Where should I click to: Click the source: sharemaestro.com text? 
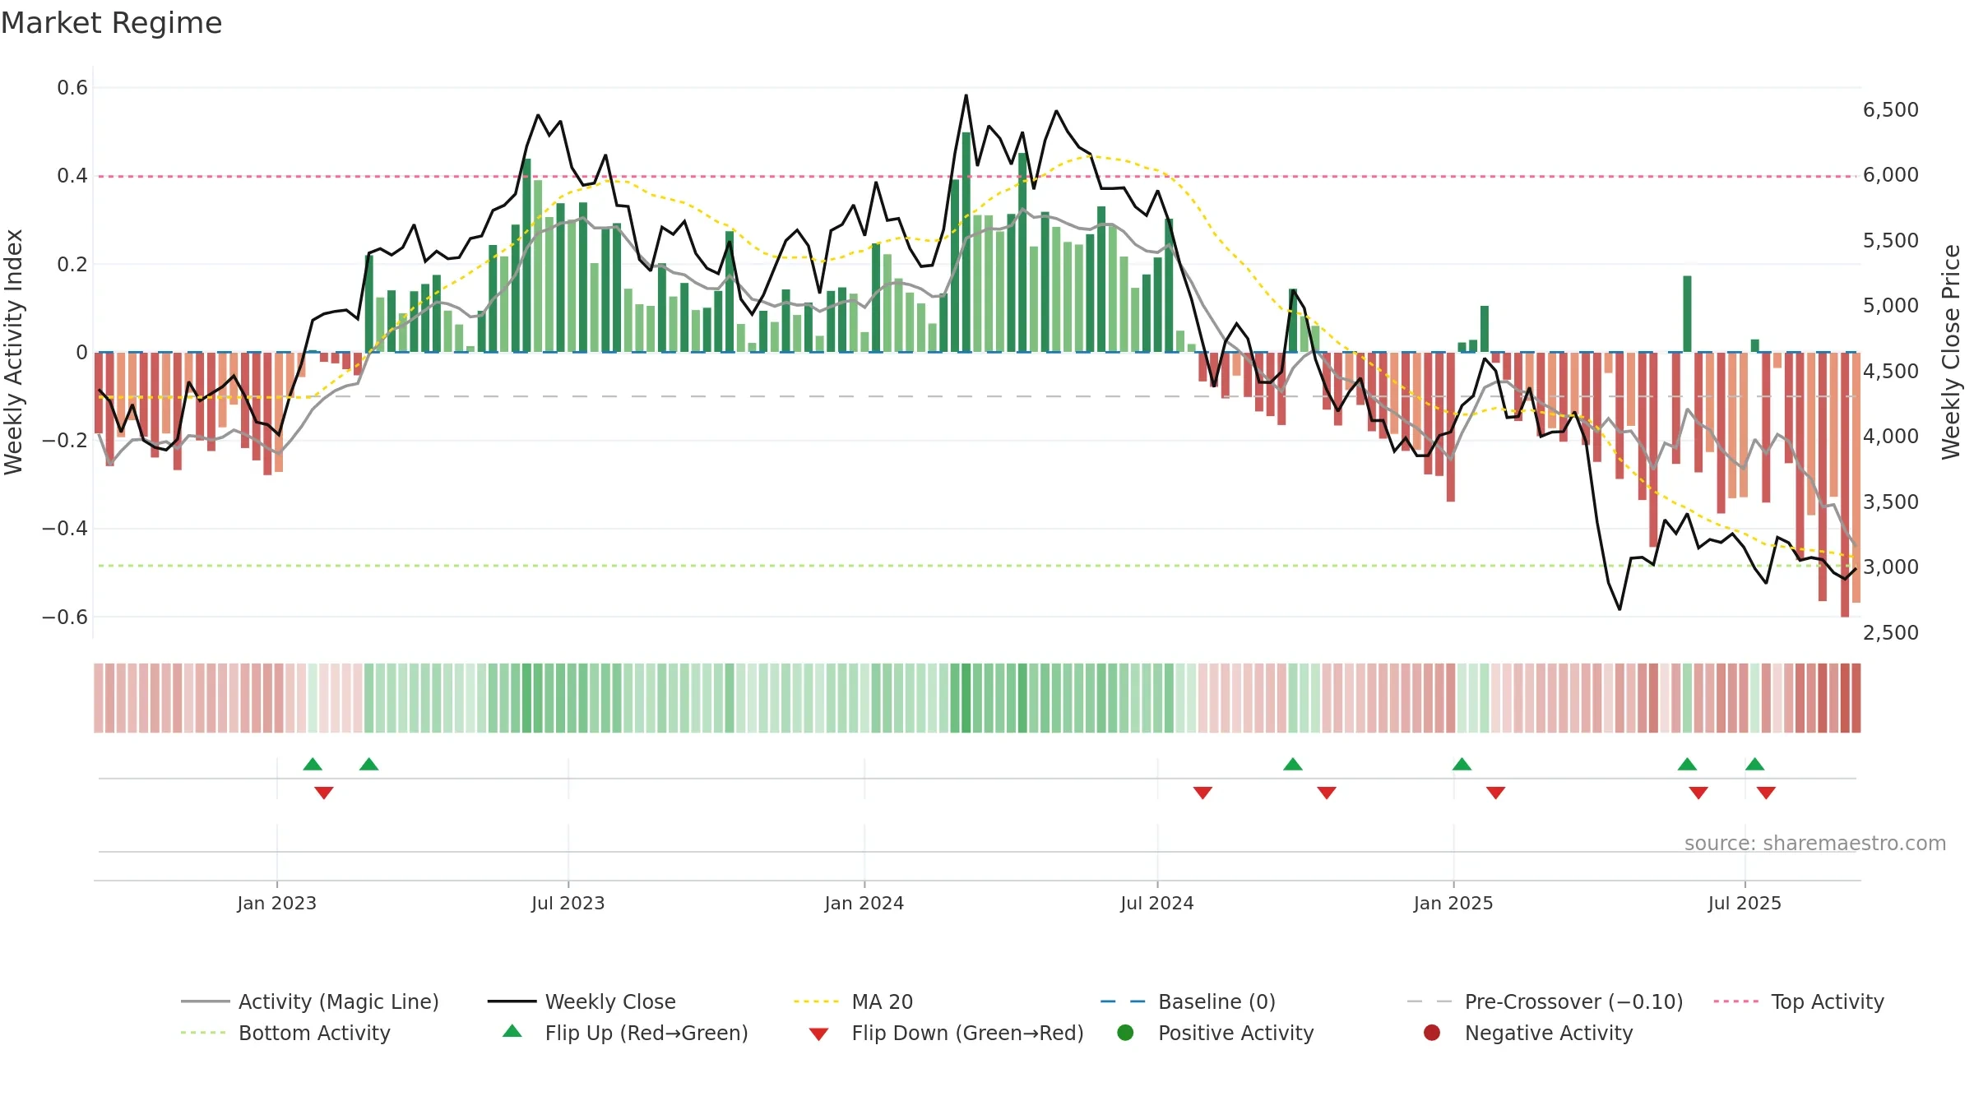coord(1815,843)
